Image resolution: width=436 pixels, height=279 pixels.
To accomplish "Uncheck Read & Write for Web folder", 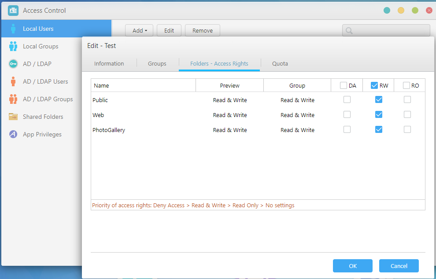I will point(379,114).
